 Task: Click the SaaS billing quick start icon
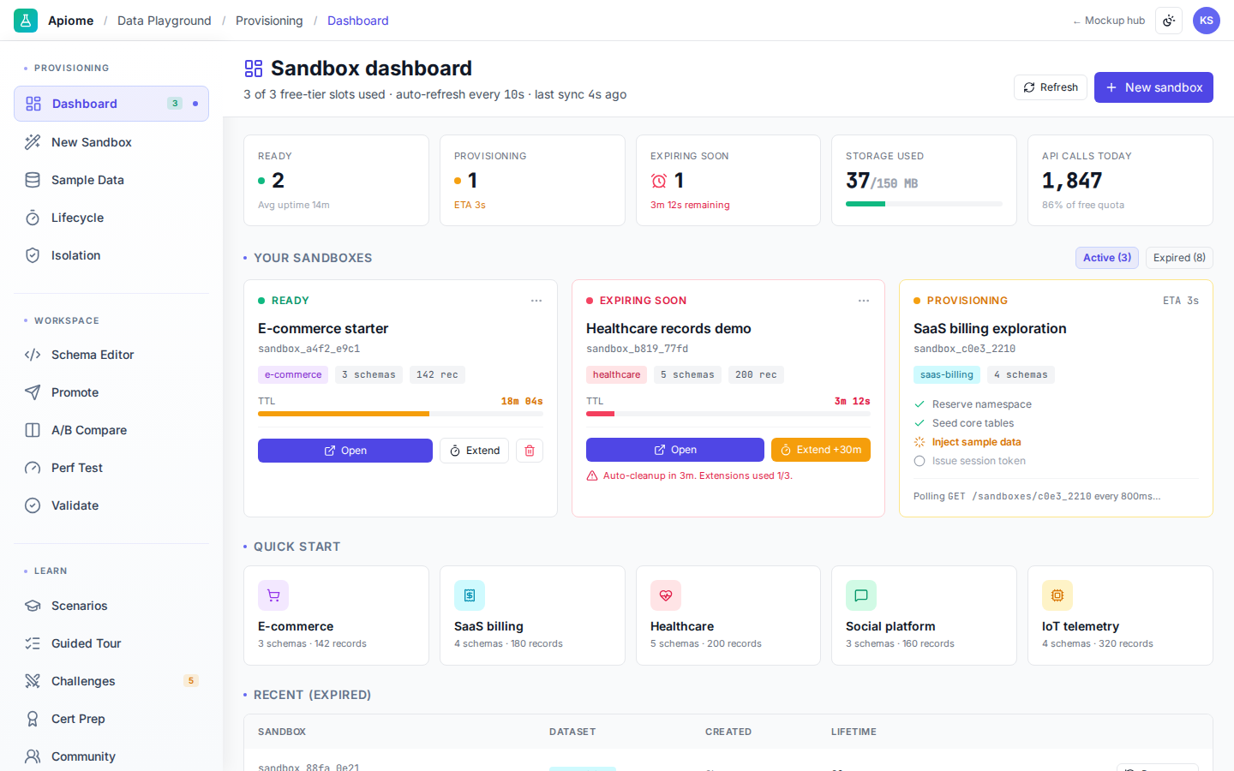point(470,595)
